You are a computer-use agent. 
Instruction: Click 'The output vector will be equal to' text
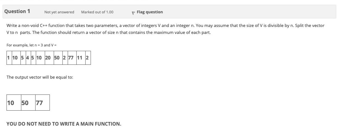40,77
